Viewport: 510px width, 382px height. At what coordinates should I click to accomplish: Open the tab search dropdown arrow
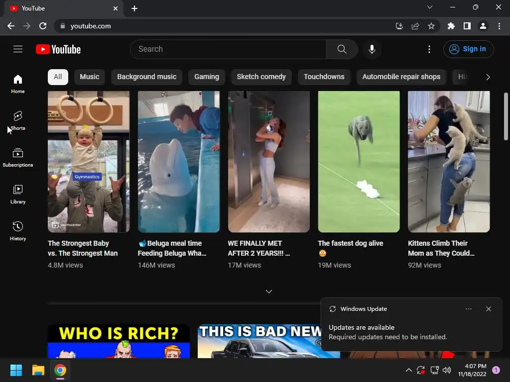point(430,7)
